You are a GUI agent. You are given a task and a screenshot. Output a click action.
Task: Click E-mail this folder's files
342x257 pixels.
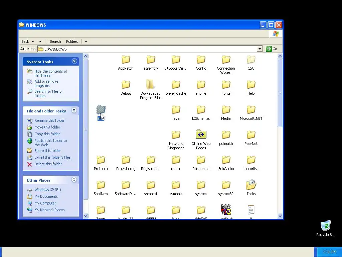click(52, 157)
